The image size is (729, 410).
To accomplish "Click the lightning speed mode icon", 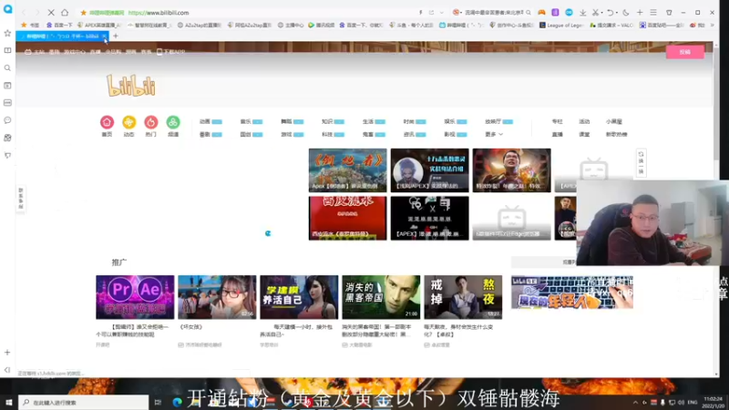I will [421, 13].
